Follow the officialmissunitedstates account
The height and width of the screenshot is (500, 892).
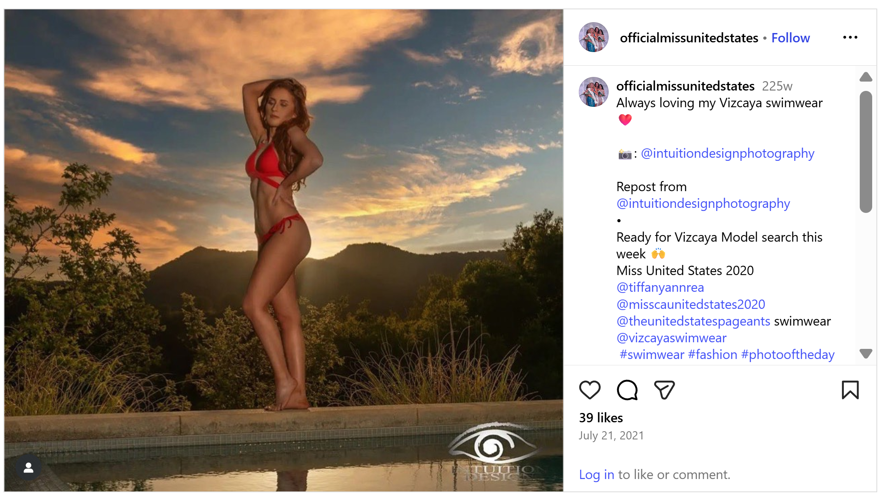pyautogui.click(x=790, y=38)
